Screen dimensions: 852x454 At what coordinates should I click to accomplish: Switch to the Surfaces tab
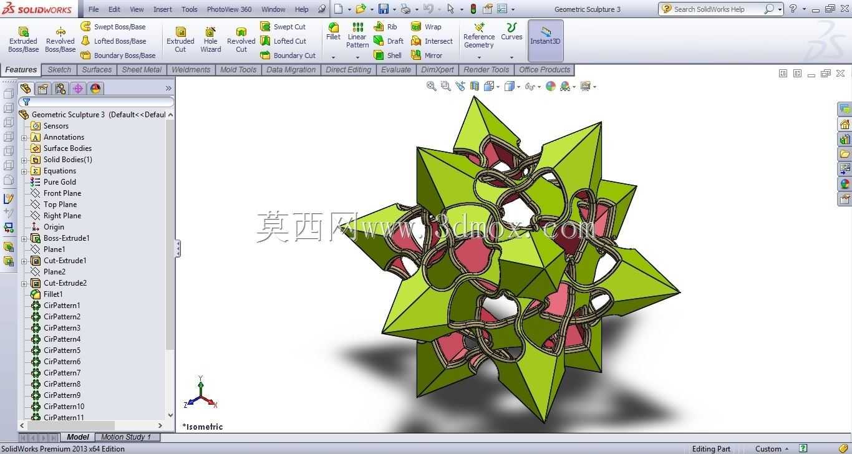97,70
